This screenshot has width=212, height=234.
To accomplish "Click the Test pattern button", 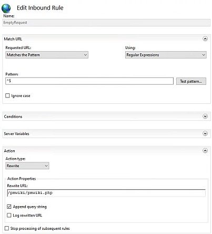I will coord(191,81).
